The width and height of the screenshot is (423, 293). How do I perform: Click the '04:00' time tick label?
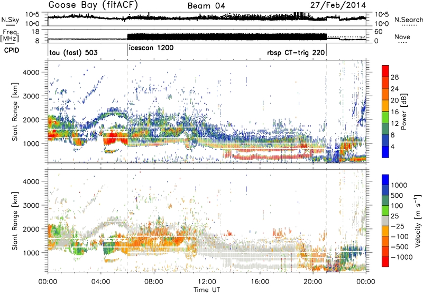pyautogui.click(x=100, y=282)
